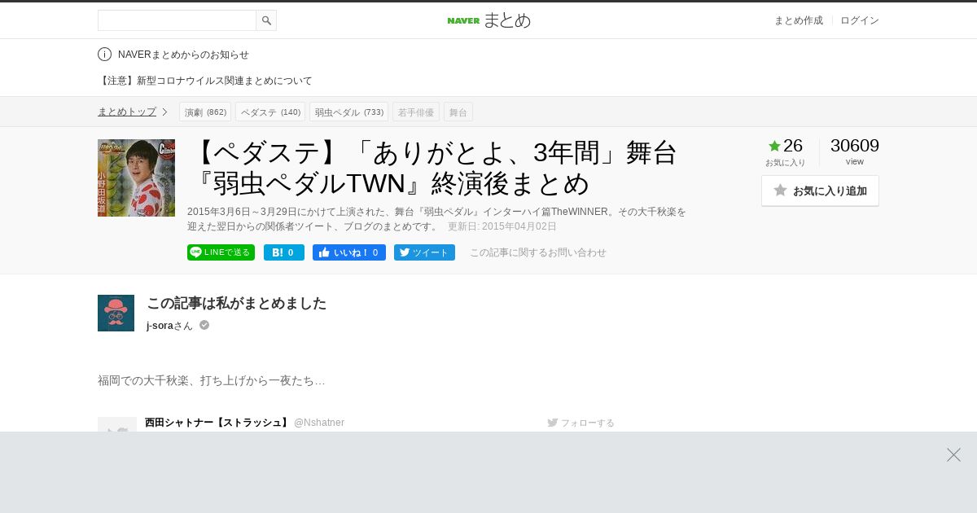977x513 pixels.
Task: Click the ログイン link
Action: (859, 20)
